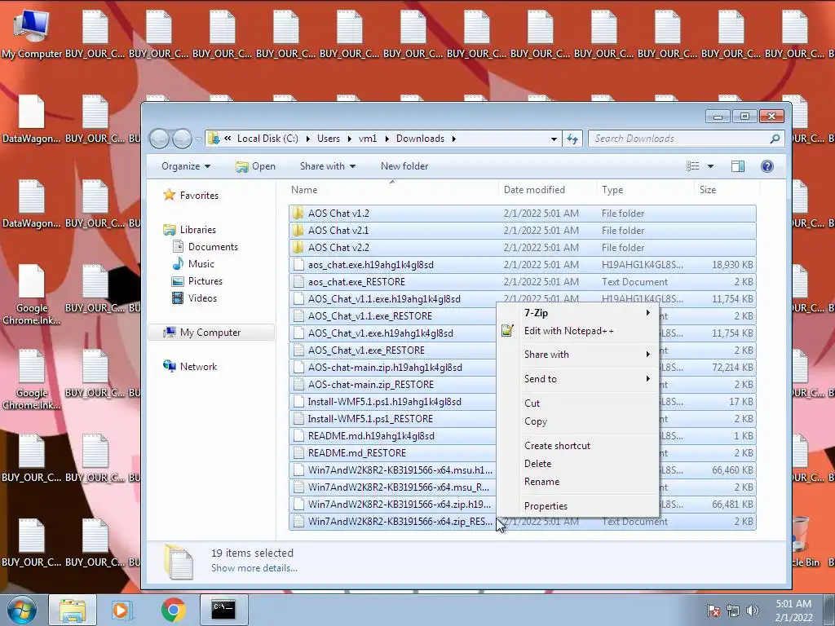Open Documents library

tap(213, 247)
